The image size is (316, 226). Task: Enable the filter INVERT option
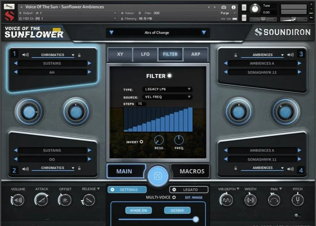[141, 142]
